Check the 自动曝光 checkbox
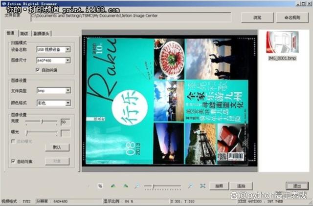 (13, 141)
